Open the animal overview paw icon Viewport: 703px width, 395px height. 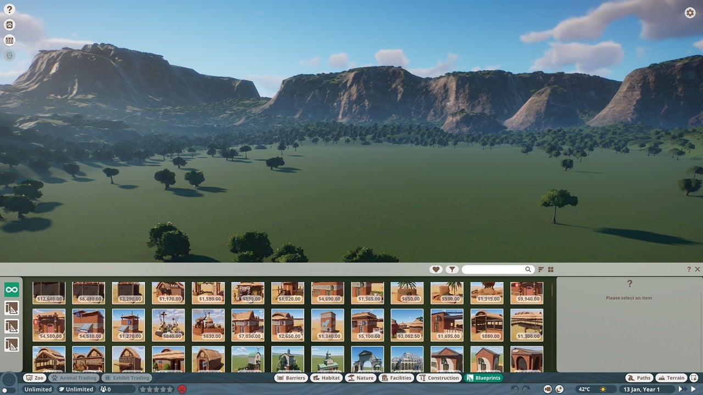pyautogui.click(x=9, y=25)
